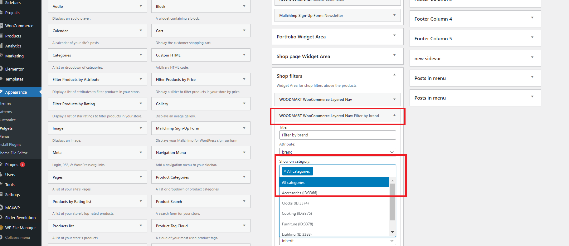Expand the Product Search widget
The width and height of the screenshot is (569, 246).
coord(244,201)
